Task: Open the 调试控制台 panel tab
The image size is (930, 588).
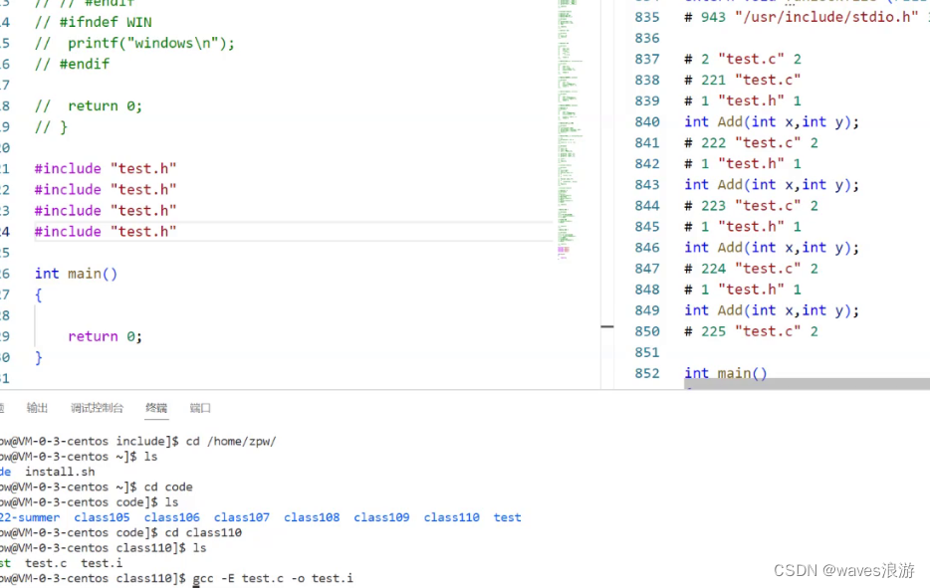Action: click(x=97, y=408)
